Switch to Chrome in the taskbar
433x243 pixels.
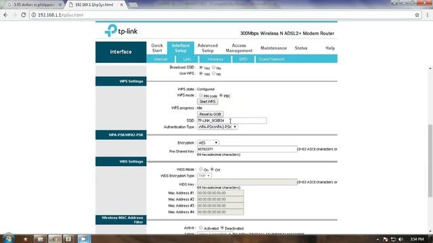point(55,238)
